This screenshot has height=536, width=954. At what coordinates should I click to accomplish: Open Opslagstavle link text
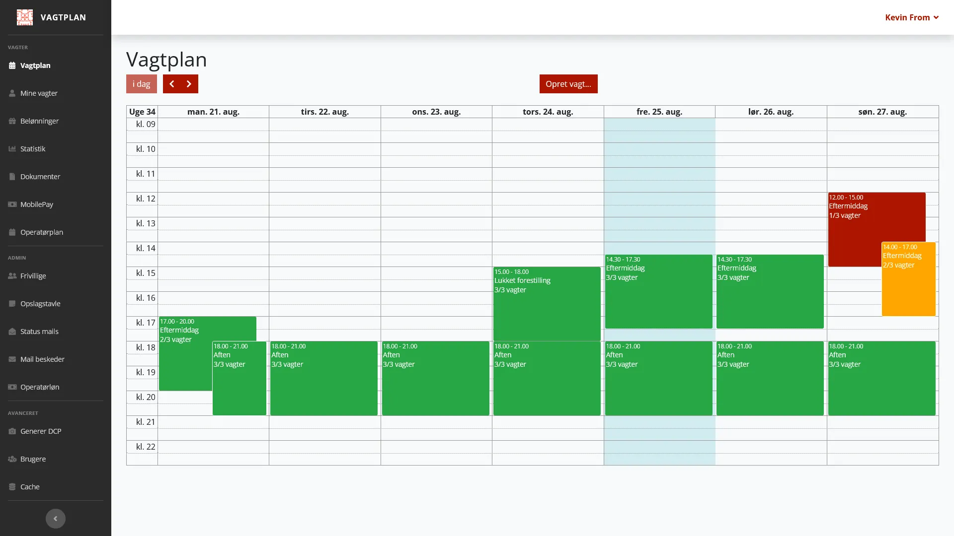pos(40,304)
